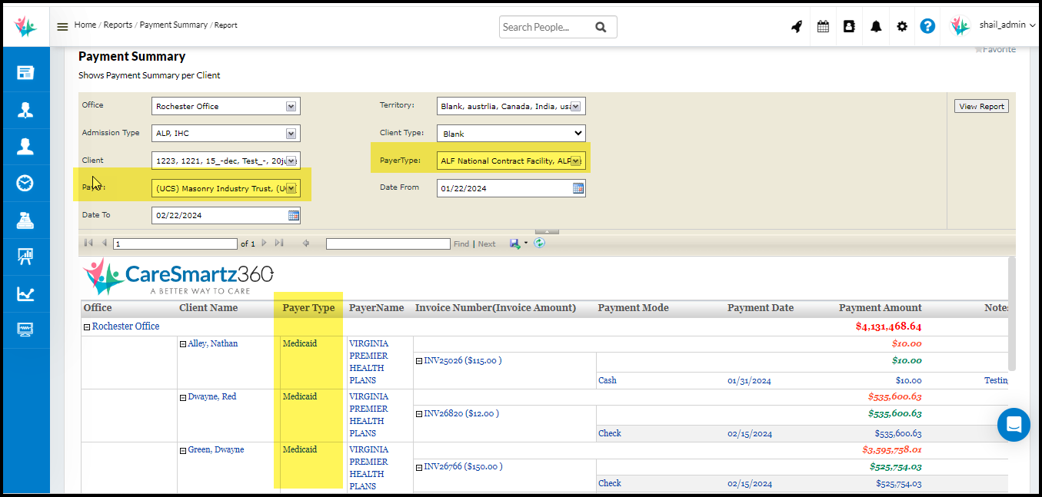Viewport: 1042px width, 497px height.
Task: Open the settings gear icon
Action: point(902,27)
